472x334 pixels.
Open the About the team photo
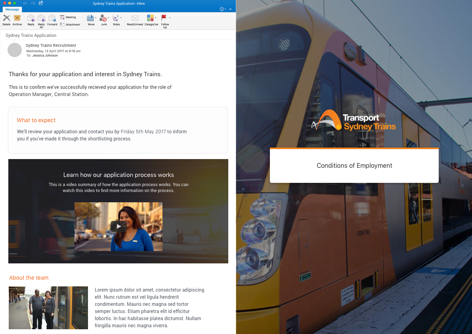(48, 307)
